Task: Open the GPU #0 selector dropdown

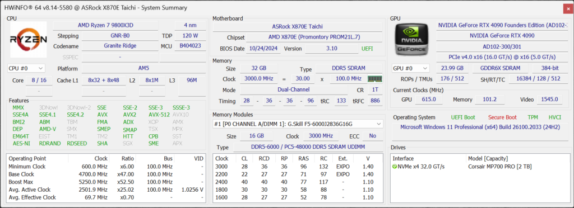Action: tap(411, 68)
